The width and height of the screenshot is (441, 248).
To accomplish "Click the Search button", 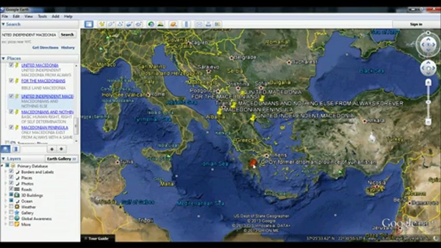I will coord(68,34).
